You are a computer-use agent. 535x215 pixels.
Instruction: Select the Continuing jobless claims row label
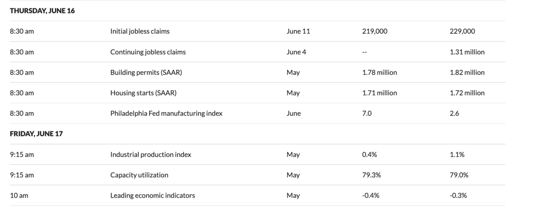click(148, 52)
